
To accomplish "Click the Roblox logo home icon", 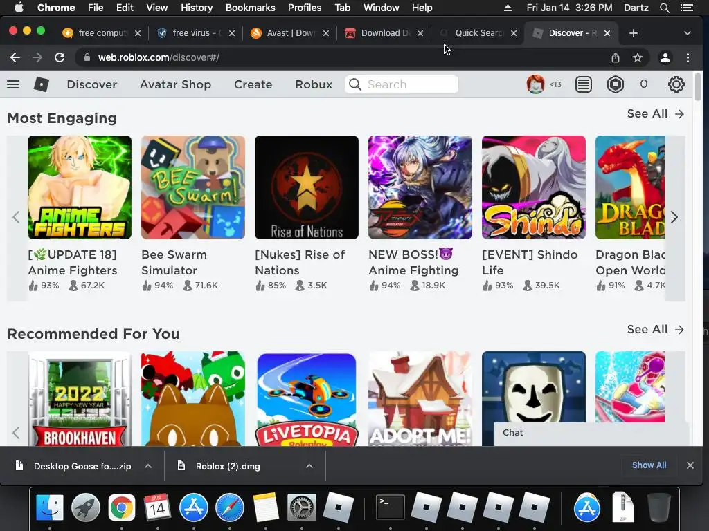I will point(41,84).
